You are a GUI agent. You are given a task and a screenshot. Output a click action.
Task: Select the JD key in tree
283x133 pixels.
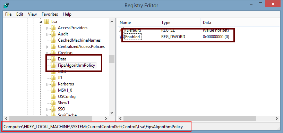(60, 78)
